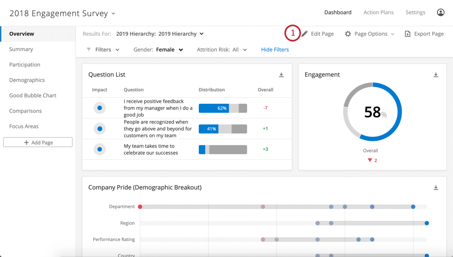Click the +3 overall score value
Viewport: 453px width, 257px height.
coord(265,149)
